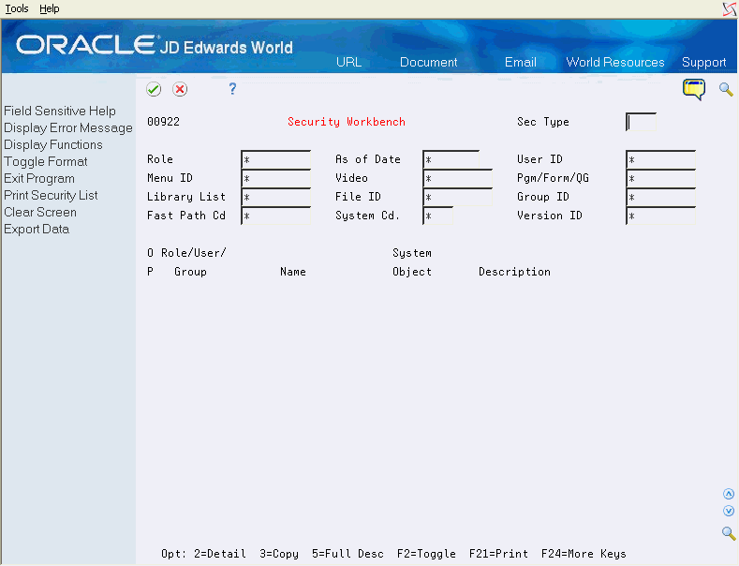Focus the User ID input field
739x566 pixels.
[660, 159]
